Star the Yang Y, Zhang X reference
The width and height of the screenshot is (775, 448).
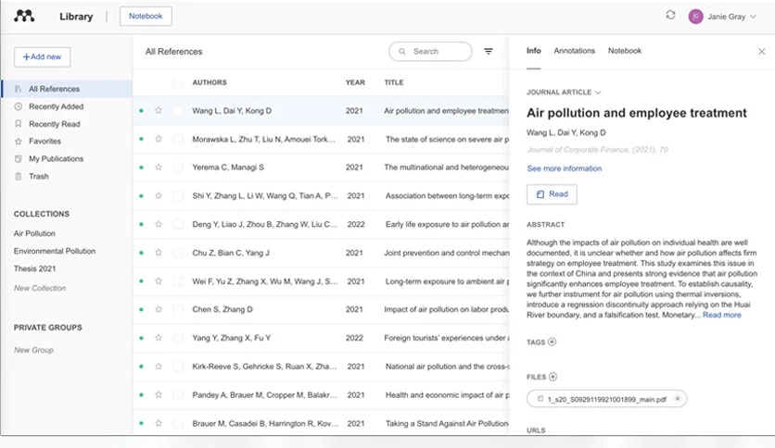(159, 338)
